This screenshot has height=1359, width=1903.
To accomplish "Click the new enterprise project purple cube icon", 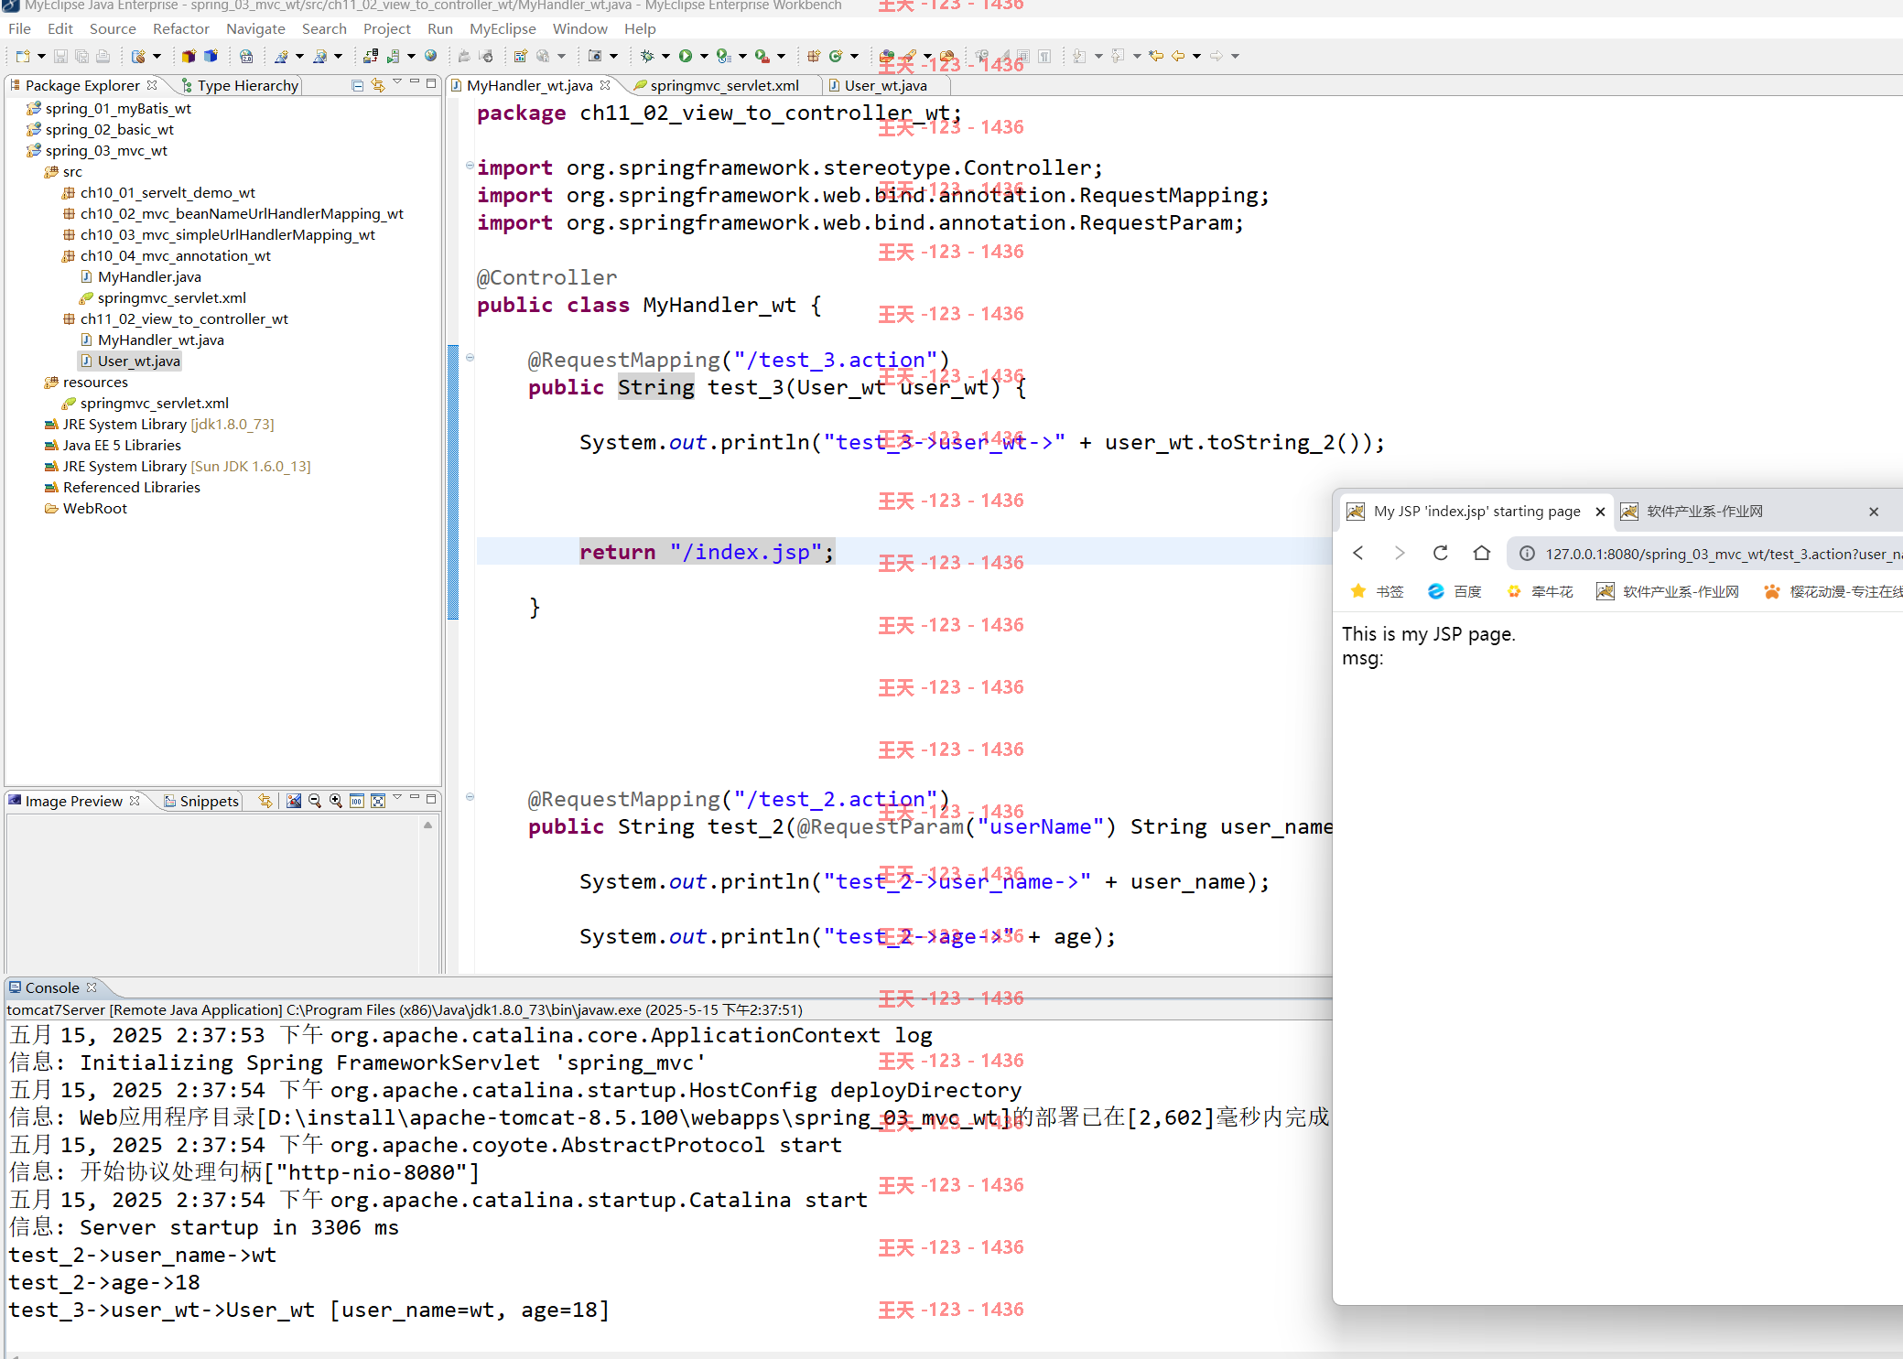I will pos(189,57).
